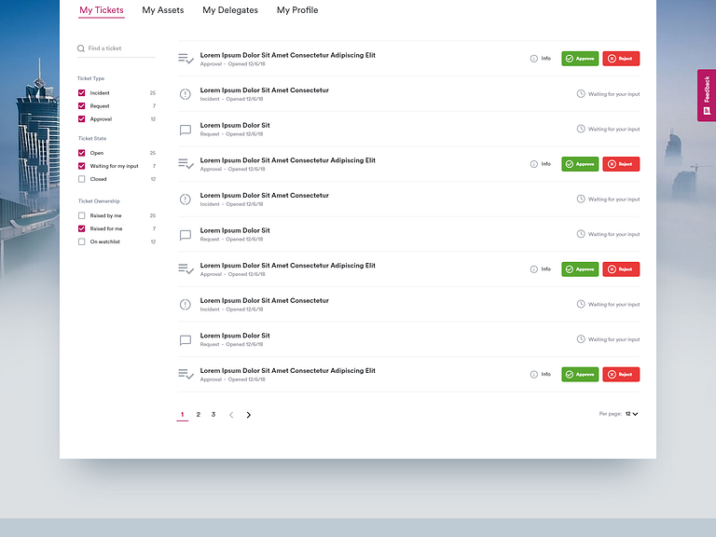
Task: Open the Per page dropdown
Action: pos(631,414)
